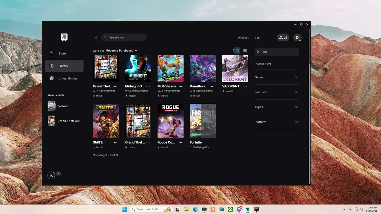The width and height of the screenshot is (381, 214).
Task: Click the microphone icon in system tray
Action: point(350,209)
